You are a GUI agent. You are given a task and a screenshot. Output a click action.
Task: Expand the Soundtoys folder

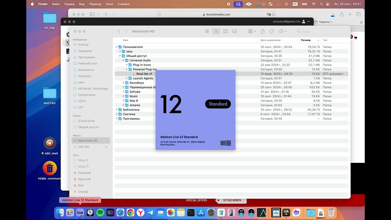click(x=123, y=83)
